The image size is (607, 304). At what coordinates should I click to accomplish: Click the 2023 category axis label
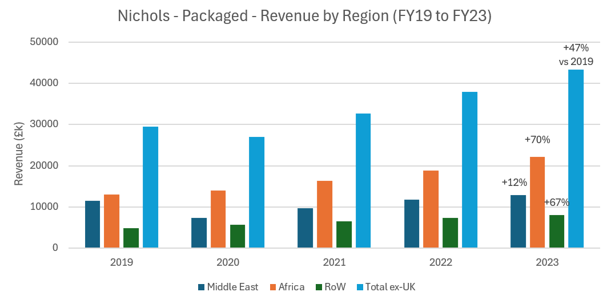[547, 262]
